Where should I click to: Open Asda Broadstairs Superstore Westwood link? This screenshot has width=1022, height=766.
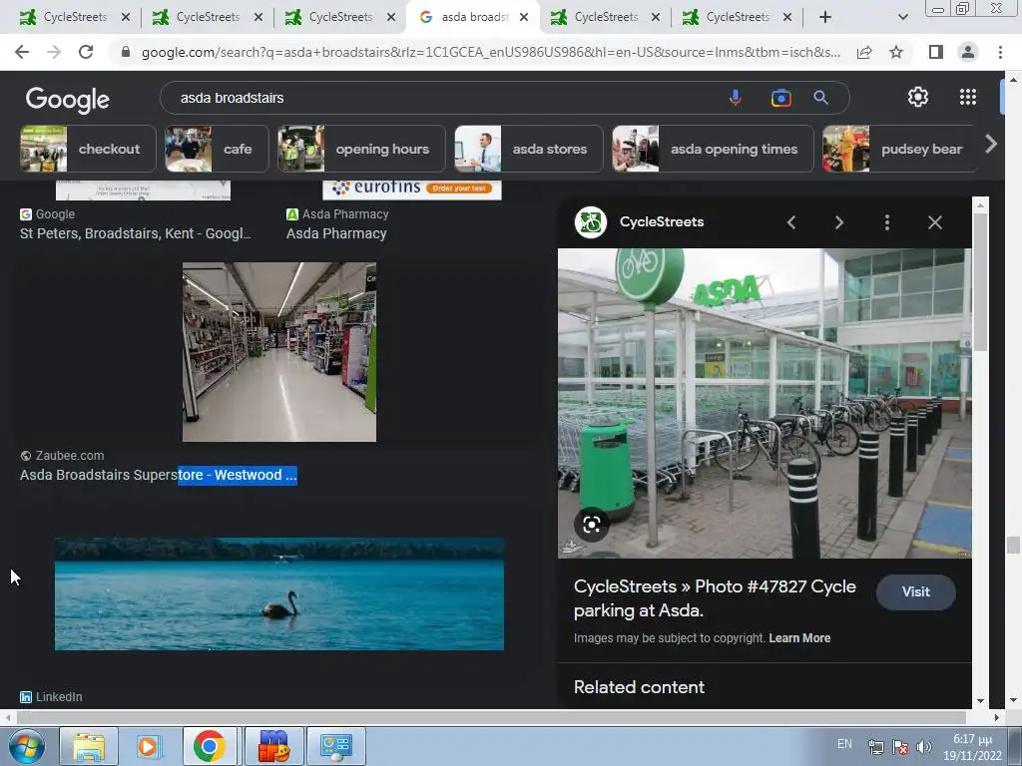(159, 475)
